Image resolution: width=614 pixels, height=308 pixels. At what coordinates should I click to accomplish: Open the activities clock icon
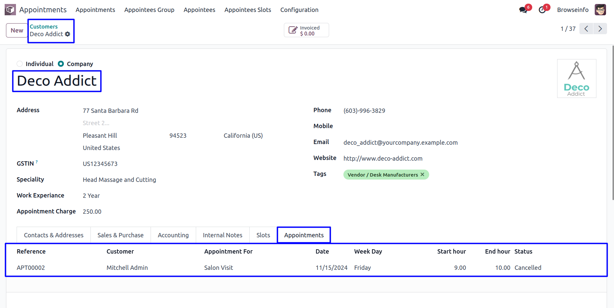[x=542, y=10]
